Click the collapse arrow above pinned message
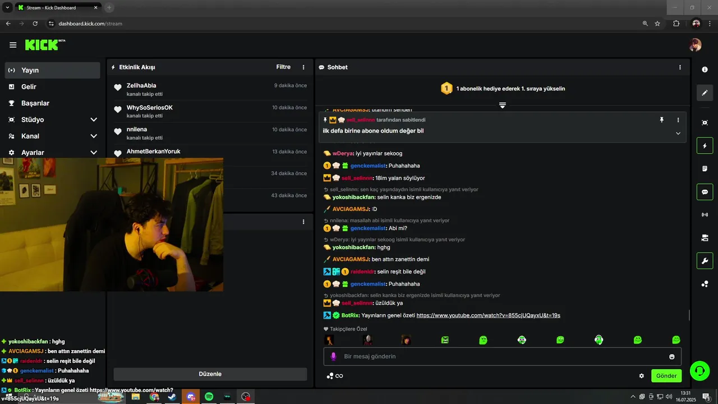This screenshot has height=404, width=718. 503,105
